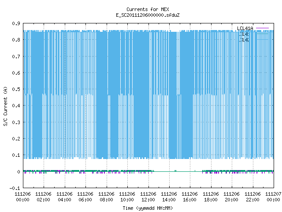Click the 0.5 y-axis tick label
Screen dimensions: 282x212
pos(16,89)
